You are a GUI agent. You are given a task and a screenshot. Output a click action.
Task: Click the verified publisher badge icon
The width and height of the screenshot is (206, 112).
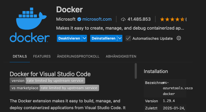[79, 19]
